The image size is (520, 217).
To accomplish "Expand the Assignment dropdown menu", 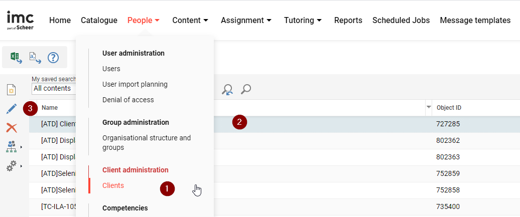I will click(x=246, y=21).
